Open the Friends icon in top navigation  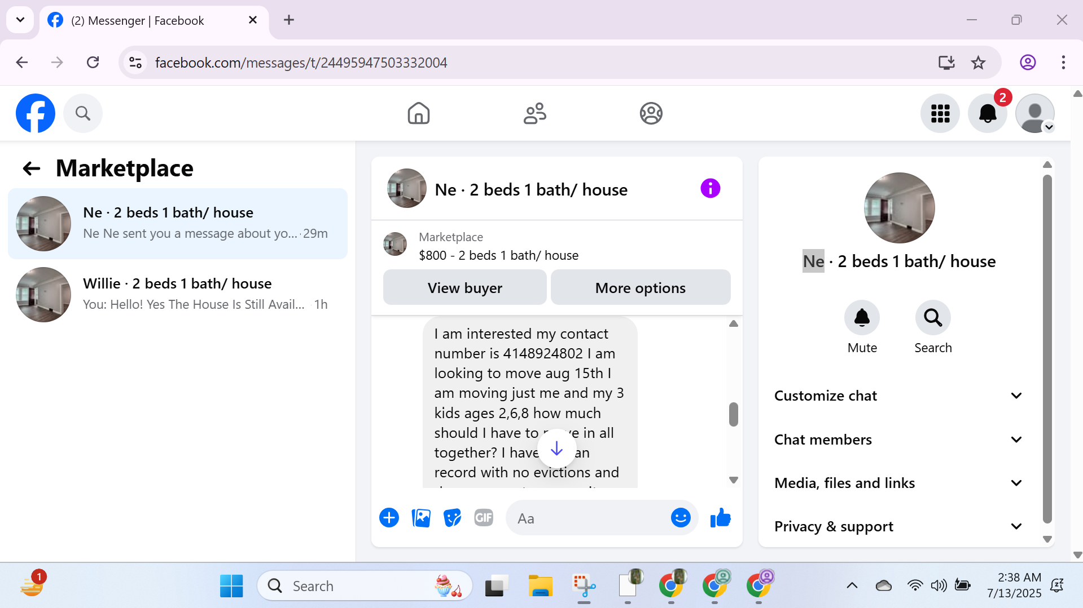tap(535, 113)
